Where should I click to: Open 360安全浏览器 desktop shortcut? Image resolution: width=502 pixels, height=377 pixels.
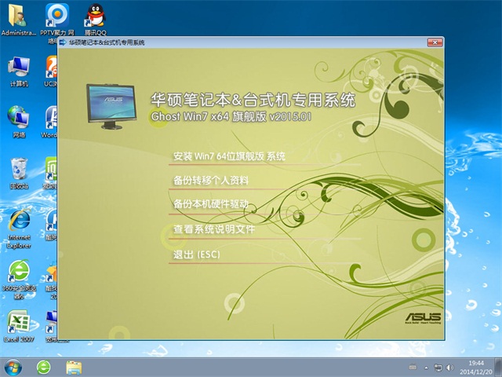(18, 273)
